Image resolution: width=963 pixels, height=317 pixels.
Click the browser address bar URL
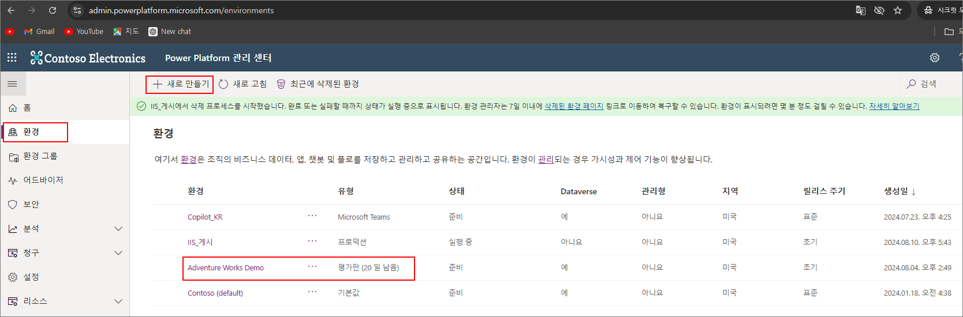181,10
